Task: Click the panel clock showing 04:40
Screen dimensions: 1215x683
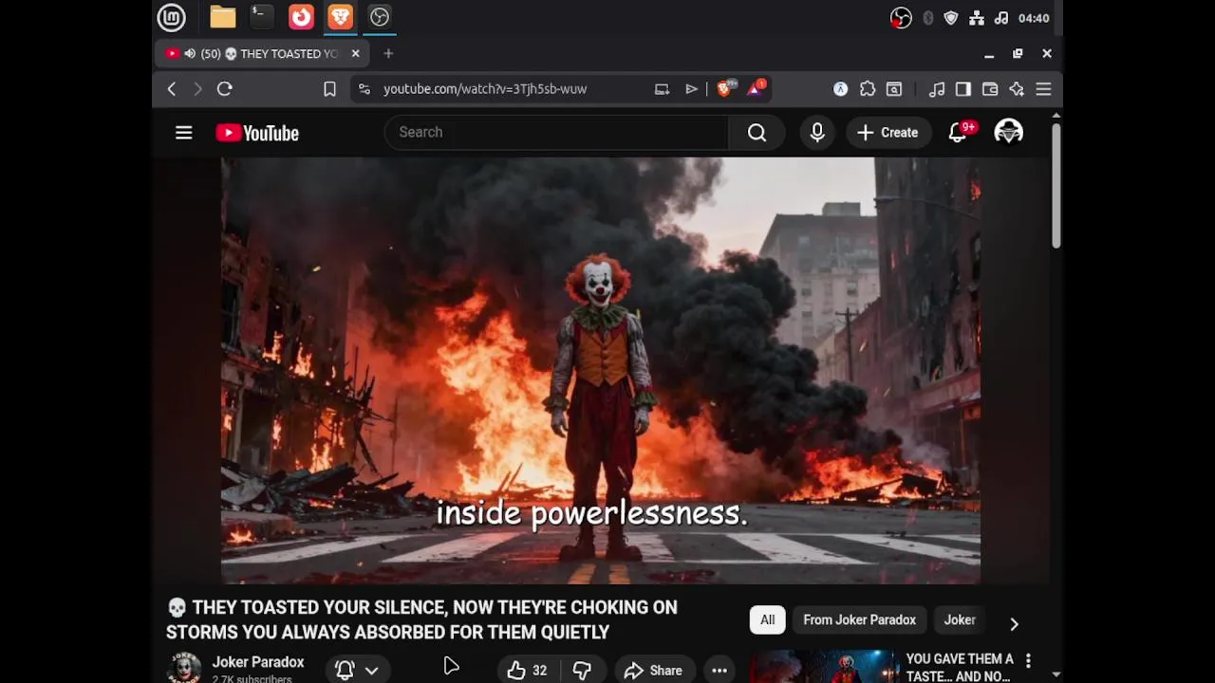Action: click(1034, 18)
